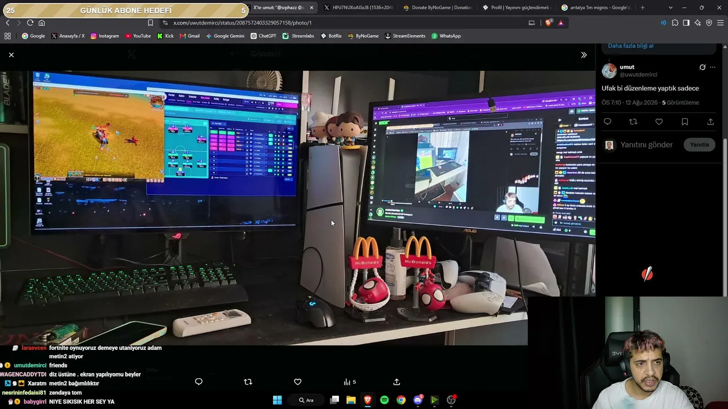Toggle the browser sidebar panel

(686, 23)
